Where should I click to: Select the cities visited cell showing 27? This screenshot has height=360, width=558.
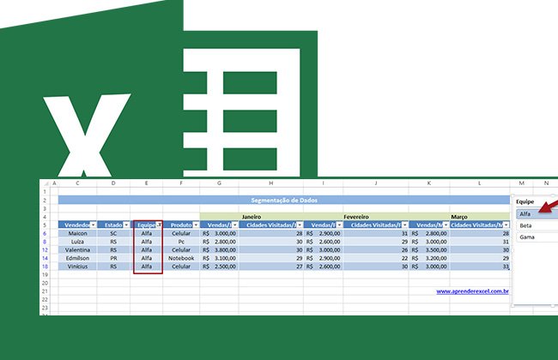pyautogui.click(x=271, y=267)
